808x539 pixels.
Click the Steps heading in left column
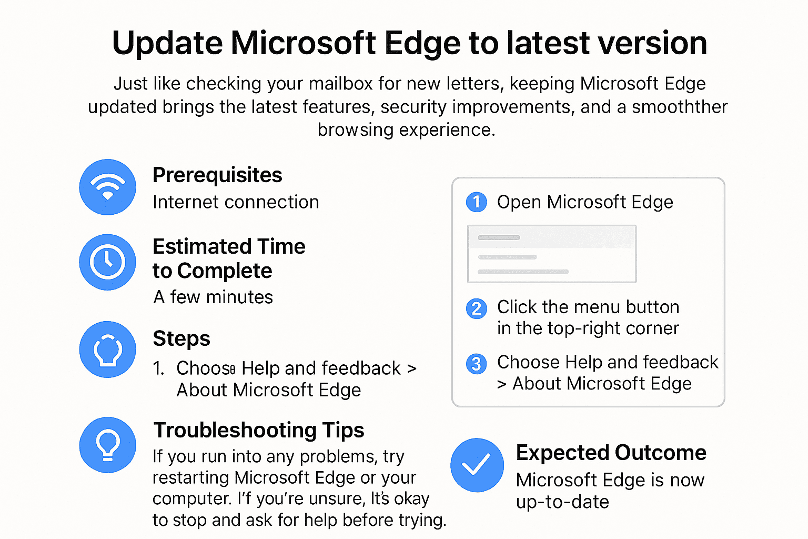point(181,339)
